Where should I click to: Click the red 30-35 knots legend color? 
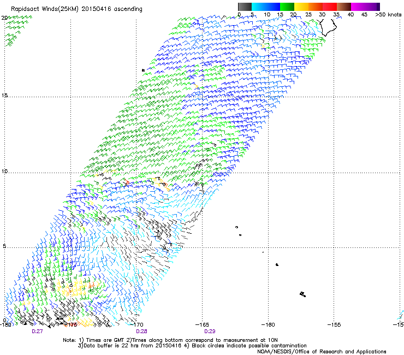[330, 7]
